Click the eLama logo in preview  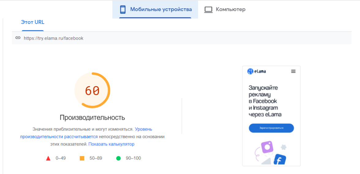pos(257,71)
